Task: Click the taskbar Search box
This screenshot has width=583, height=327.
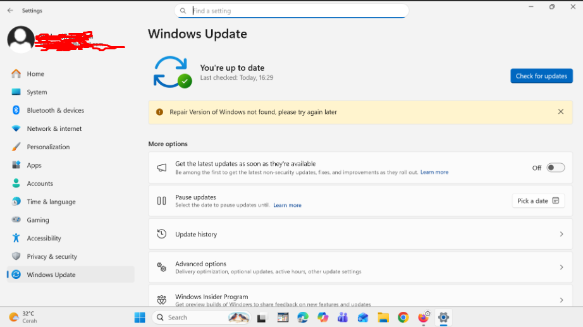Action: 201,318
